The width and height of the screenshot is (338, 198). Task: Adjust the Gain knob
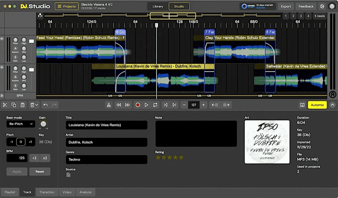(43, 124)
